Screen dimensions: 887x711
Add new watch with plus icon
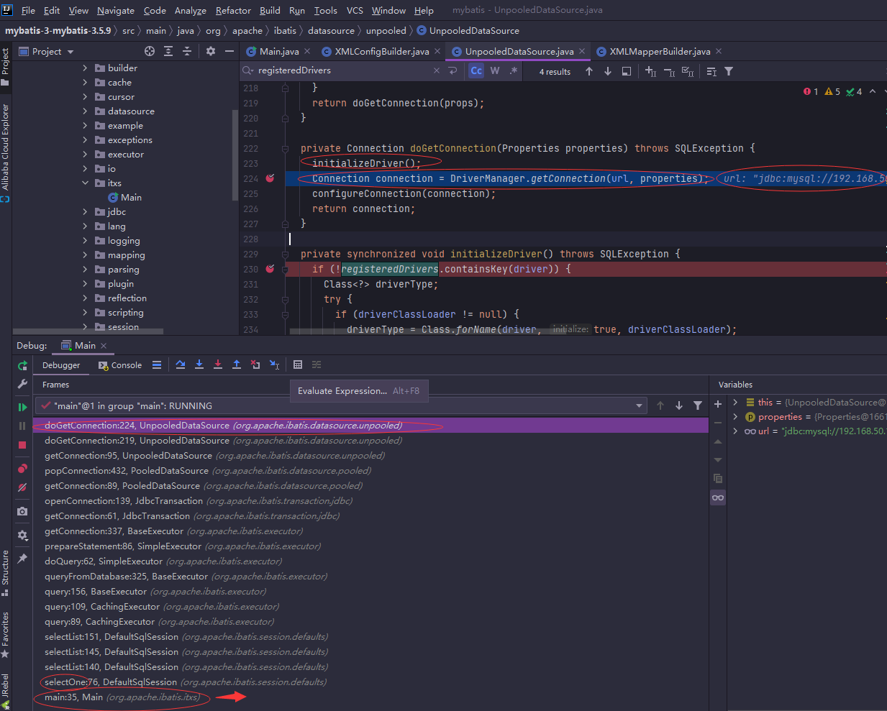718,405
